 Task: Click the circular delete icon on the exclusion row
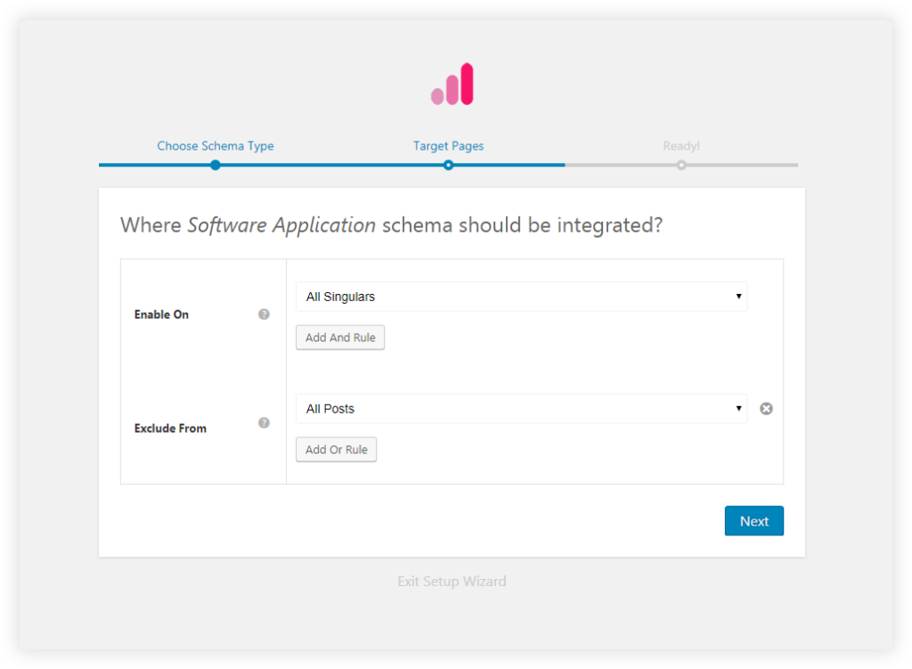tap(766, 408)
